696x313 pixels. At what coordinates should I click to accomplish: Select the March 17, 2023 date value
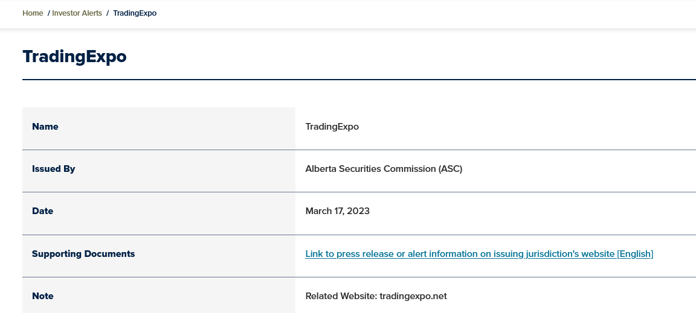337,211
